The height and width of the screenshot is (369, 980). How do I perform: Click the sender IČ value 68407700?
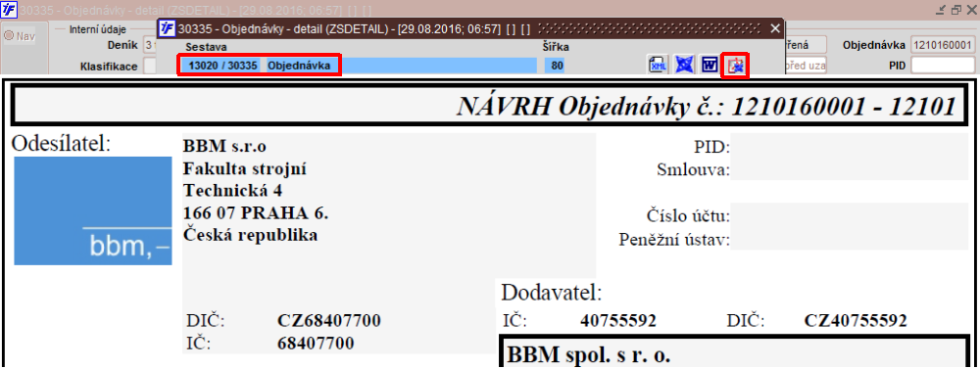tap(316, 344)
